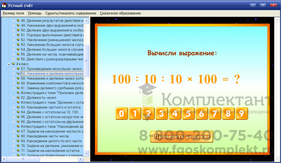The width and height of the screenshot is (281, 163).
Task: Click book icon of topic 56
Action: point(18,59)
